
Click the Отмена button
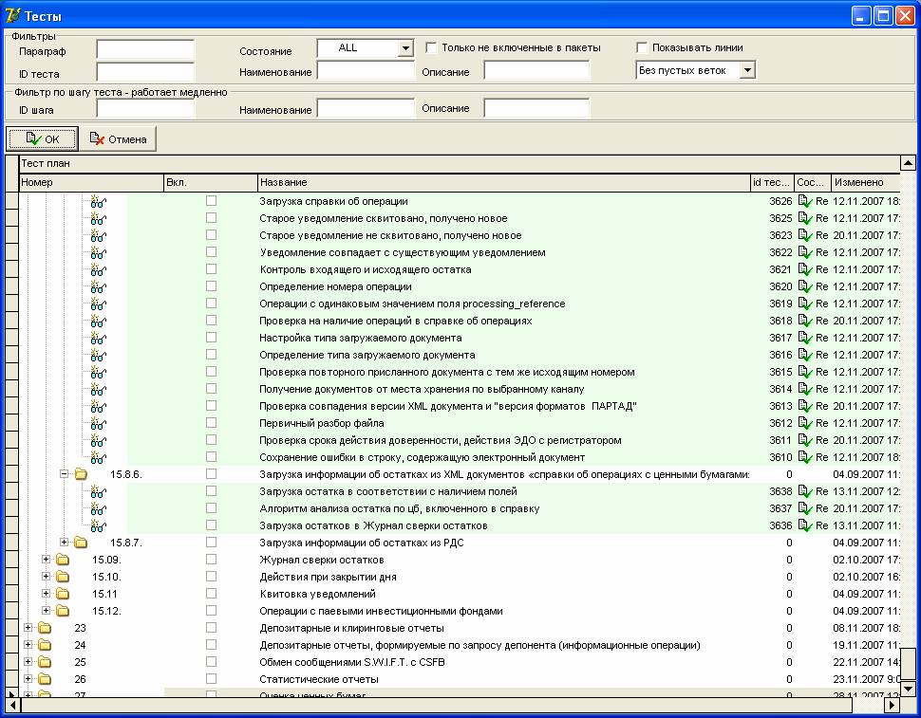[x=118, y=139]
